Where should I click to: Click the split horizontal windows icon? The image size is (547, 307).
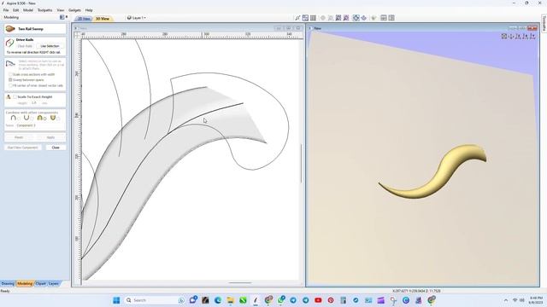coord(384,18)
